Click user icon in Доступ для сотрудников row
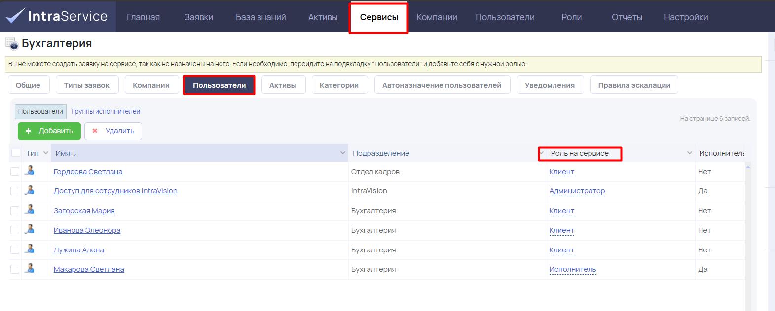Viewport: 775px width, 311px height. click(30, 190)
